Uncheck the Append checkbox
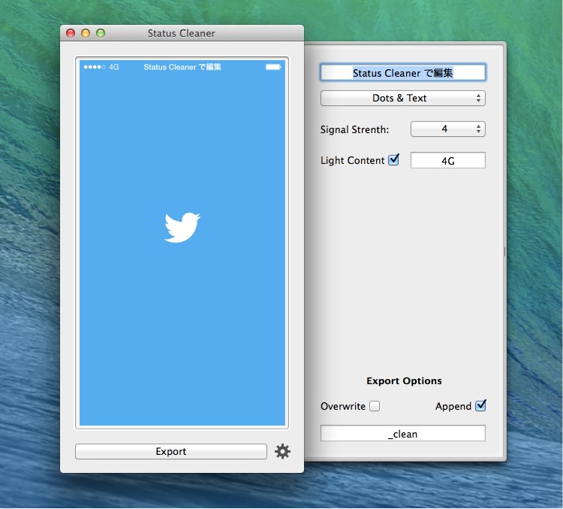The image size is (563, 509). click(480, 406)
